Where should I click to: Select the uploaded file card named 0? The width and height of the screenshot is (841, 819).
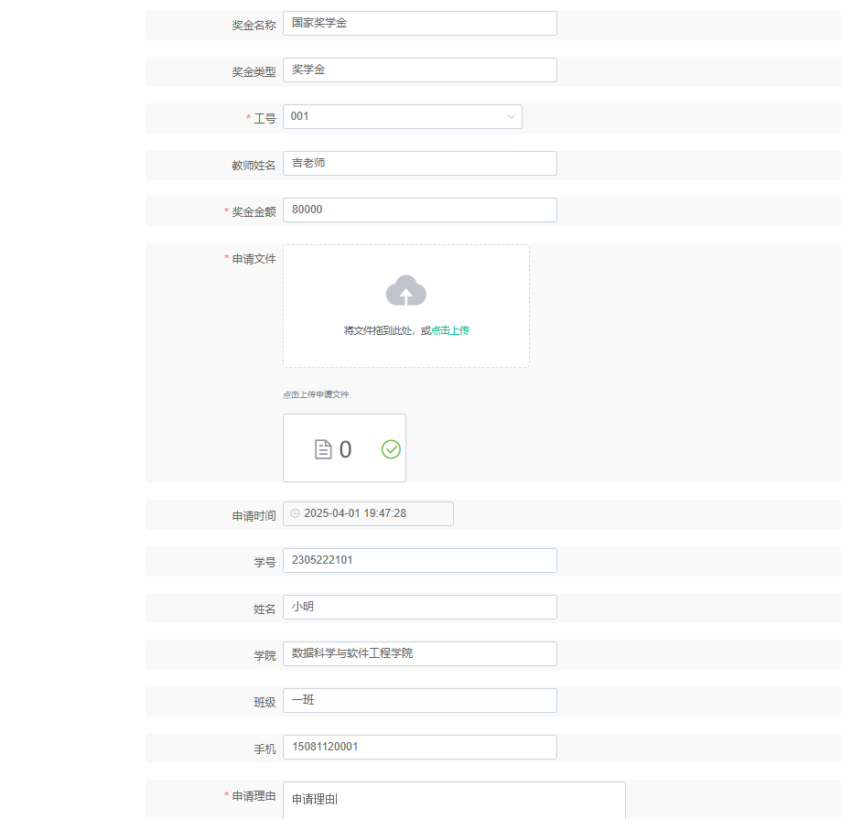click(344, 447)
